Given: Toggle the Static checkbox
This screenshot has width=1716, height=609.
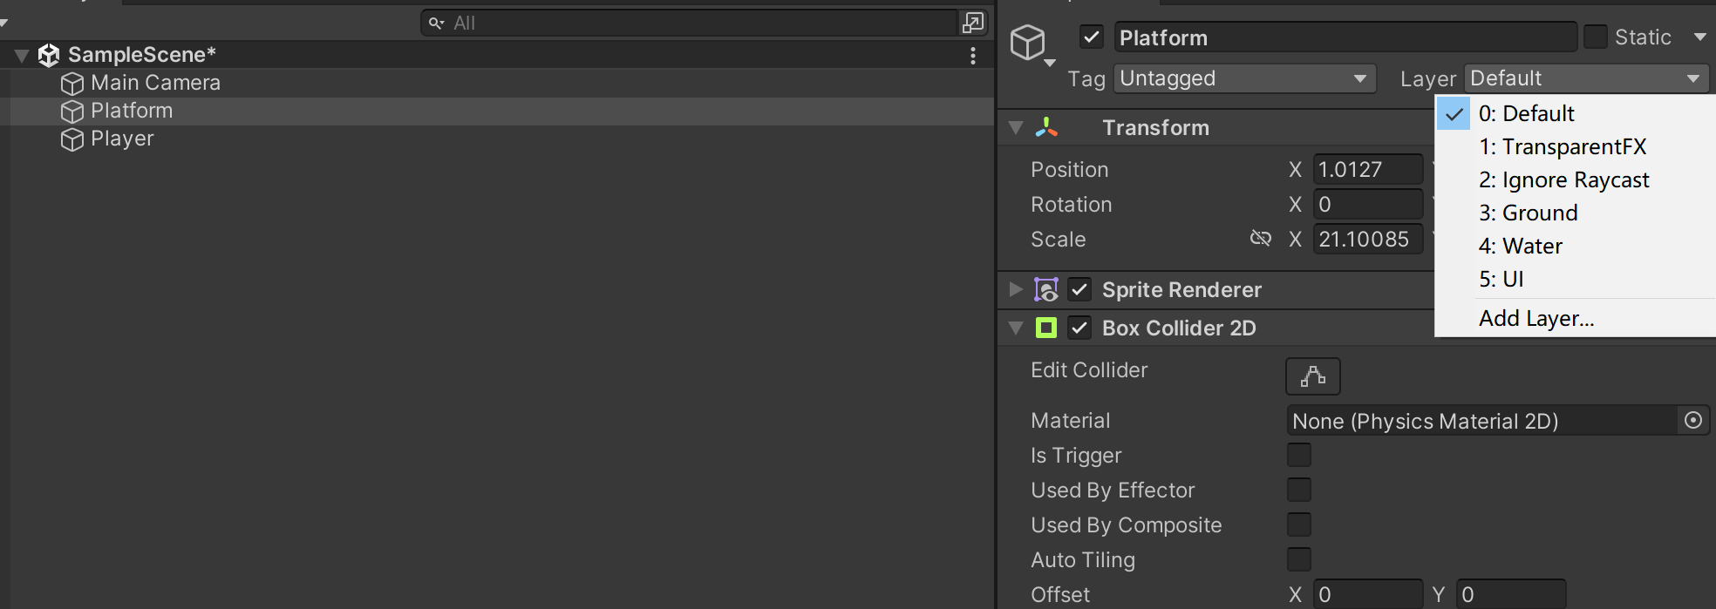Looking at the screenshot, I should pyautogui.click(x=1595, y=37).
